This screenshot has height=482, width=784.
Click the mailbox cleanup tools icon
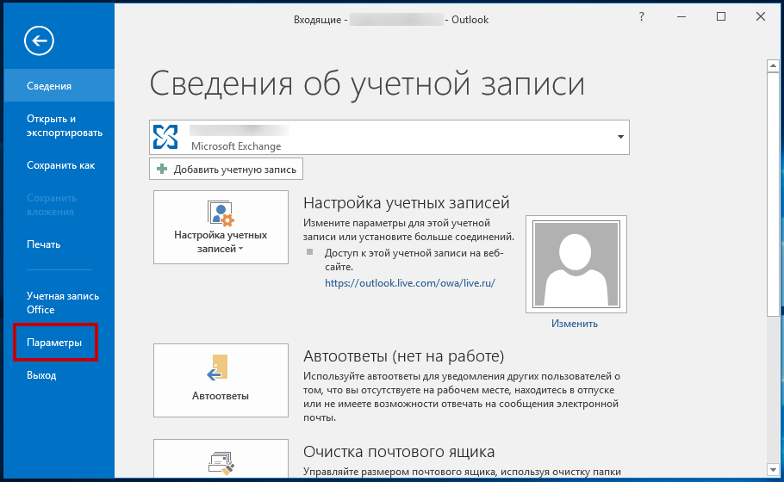click(x=221, y=463)
